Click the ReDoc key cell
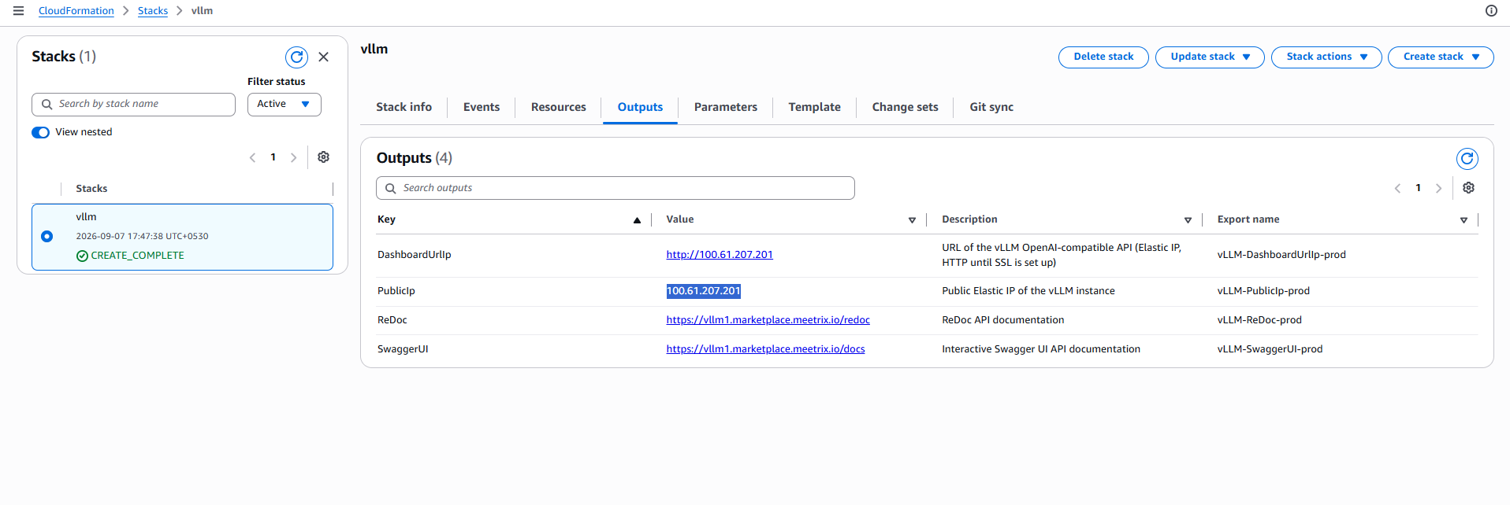 (392, 320)
